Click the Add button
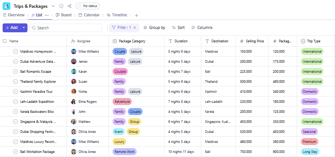The image size is (335, 157). click(x=11, y=28)
